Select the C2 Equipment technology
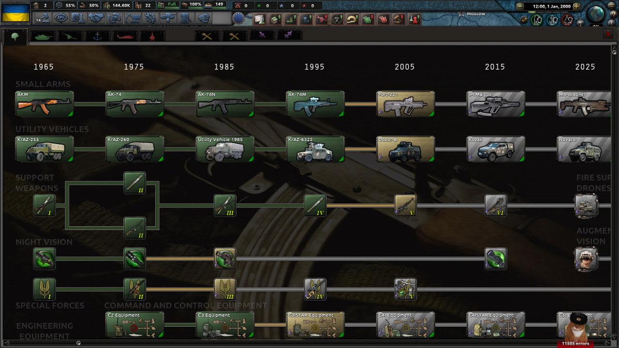Image resolution: width=619 pixels, height=348 pixels. [x=135, y=325]
